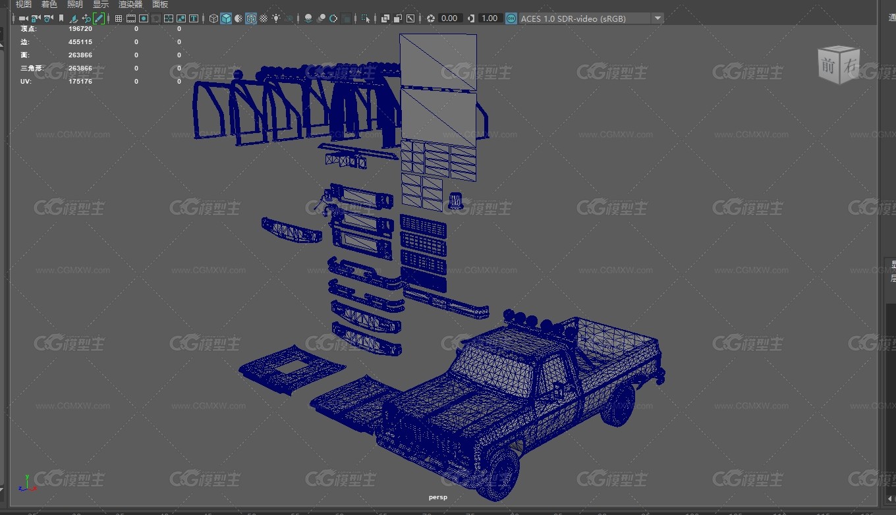
Task: Click the gamma value field 1.00
Action: pyautogui.click(x=490, y=18)
